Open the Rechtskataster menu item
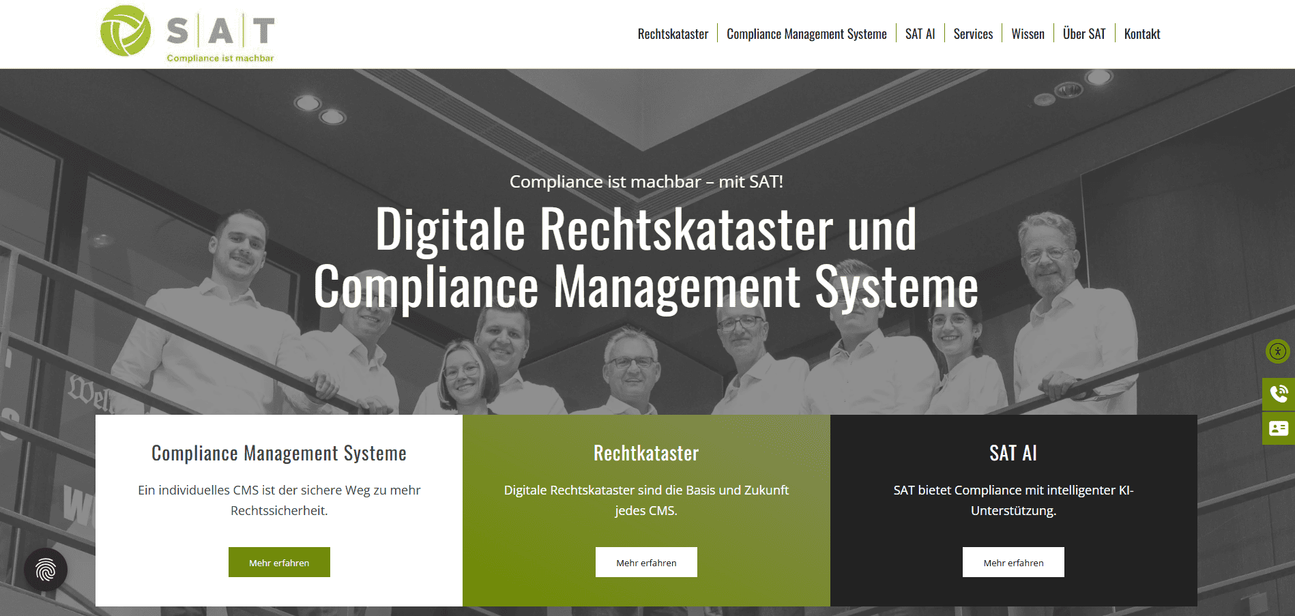Viewport: 1295px width, 616px height. [673, 34]
